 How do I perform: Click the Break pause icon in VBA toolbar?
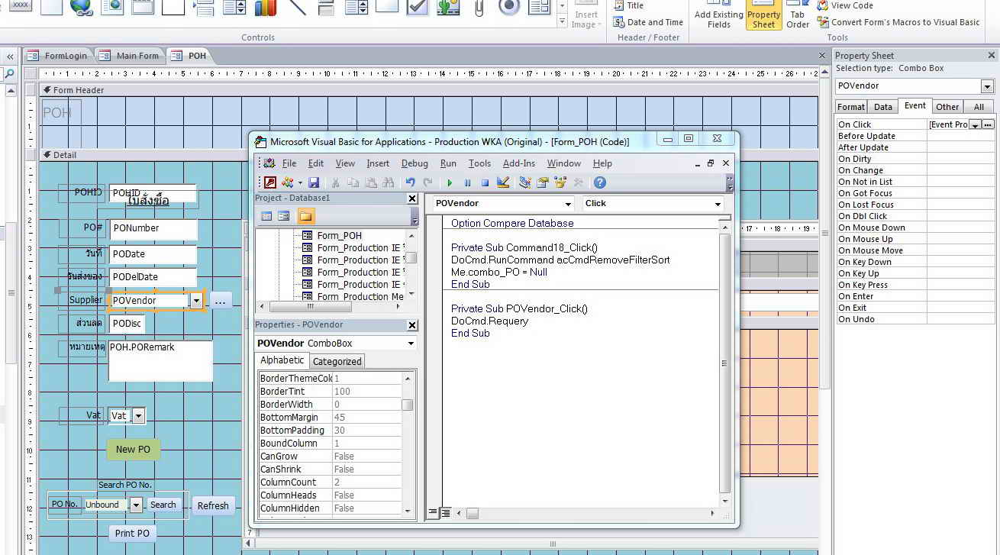point(467,182)
